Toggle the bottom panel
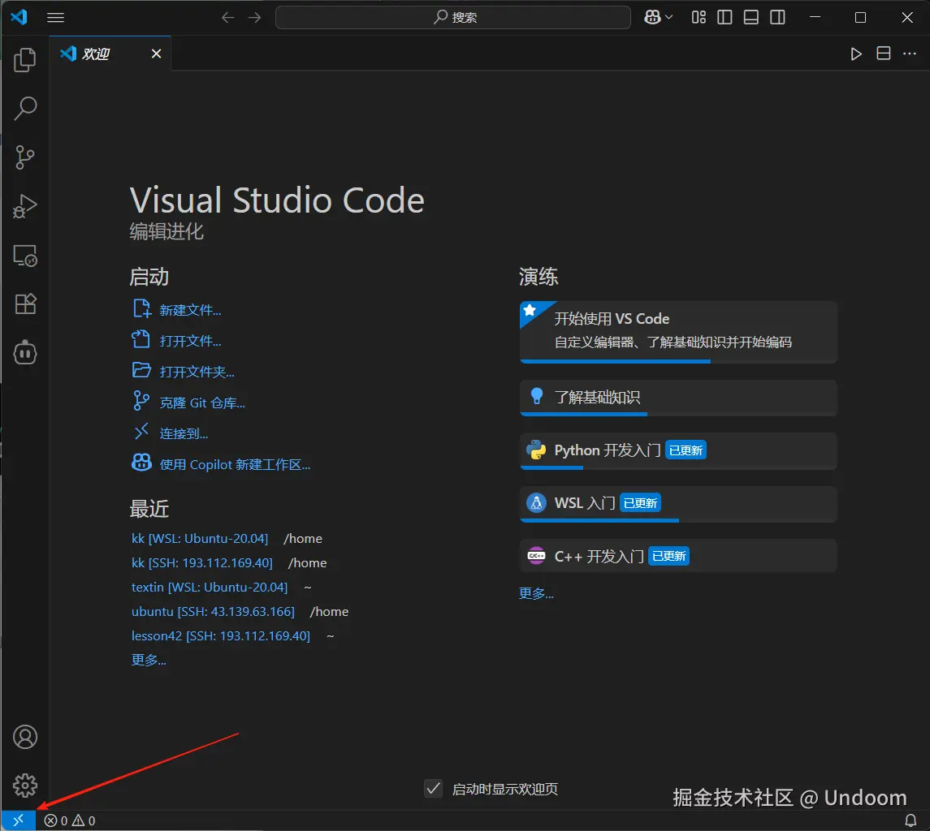 [750, 17]
